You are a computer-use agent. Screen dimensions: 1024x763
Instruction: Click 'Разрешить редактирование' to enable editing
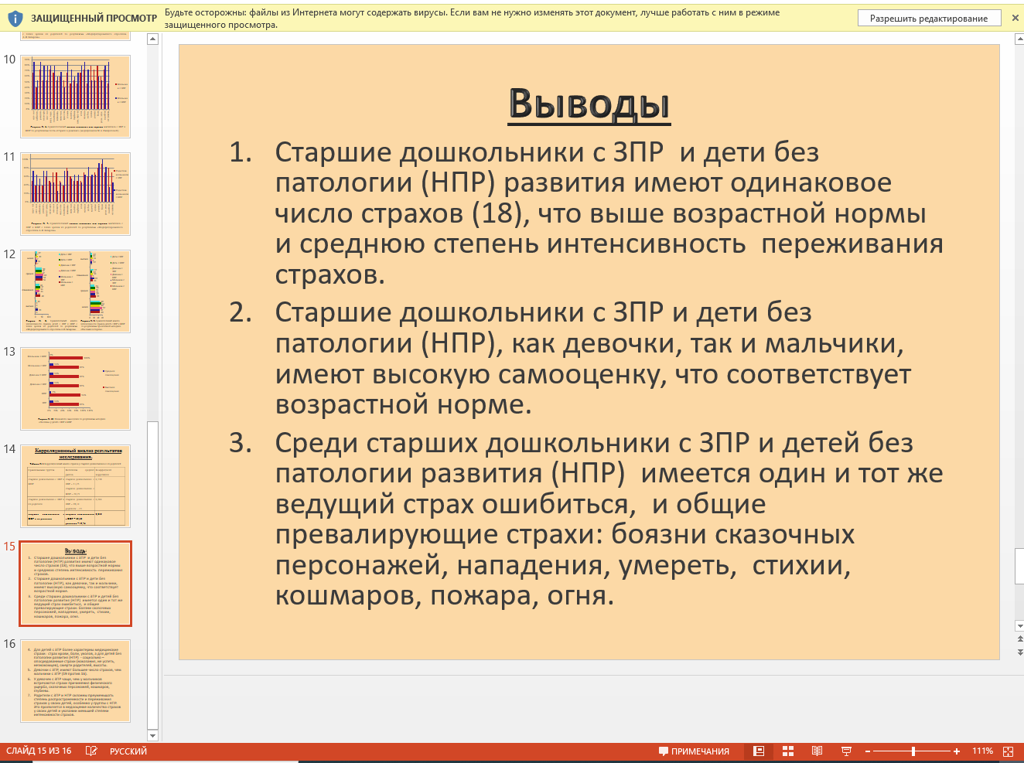pyautogui.click(x=929, y=18)
